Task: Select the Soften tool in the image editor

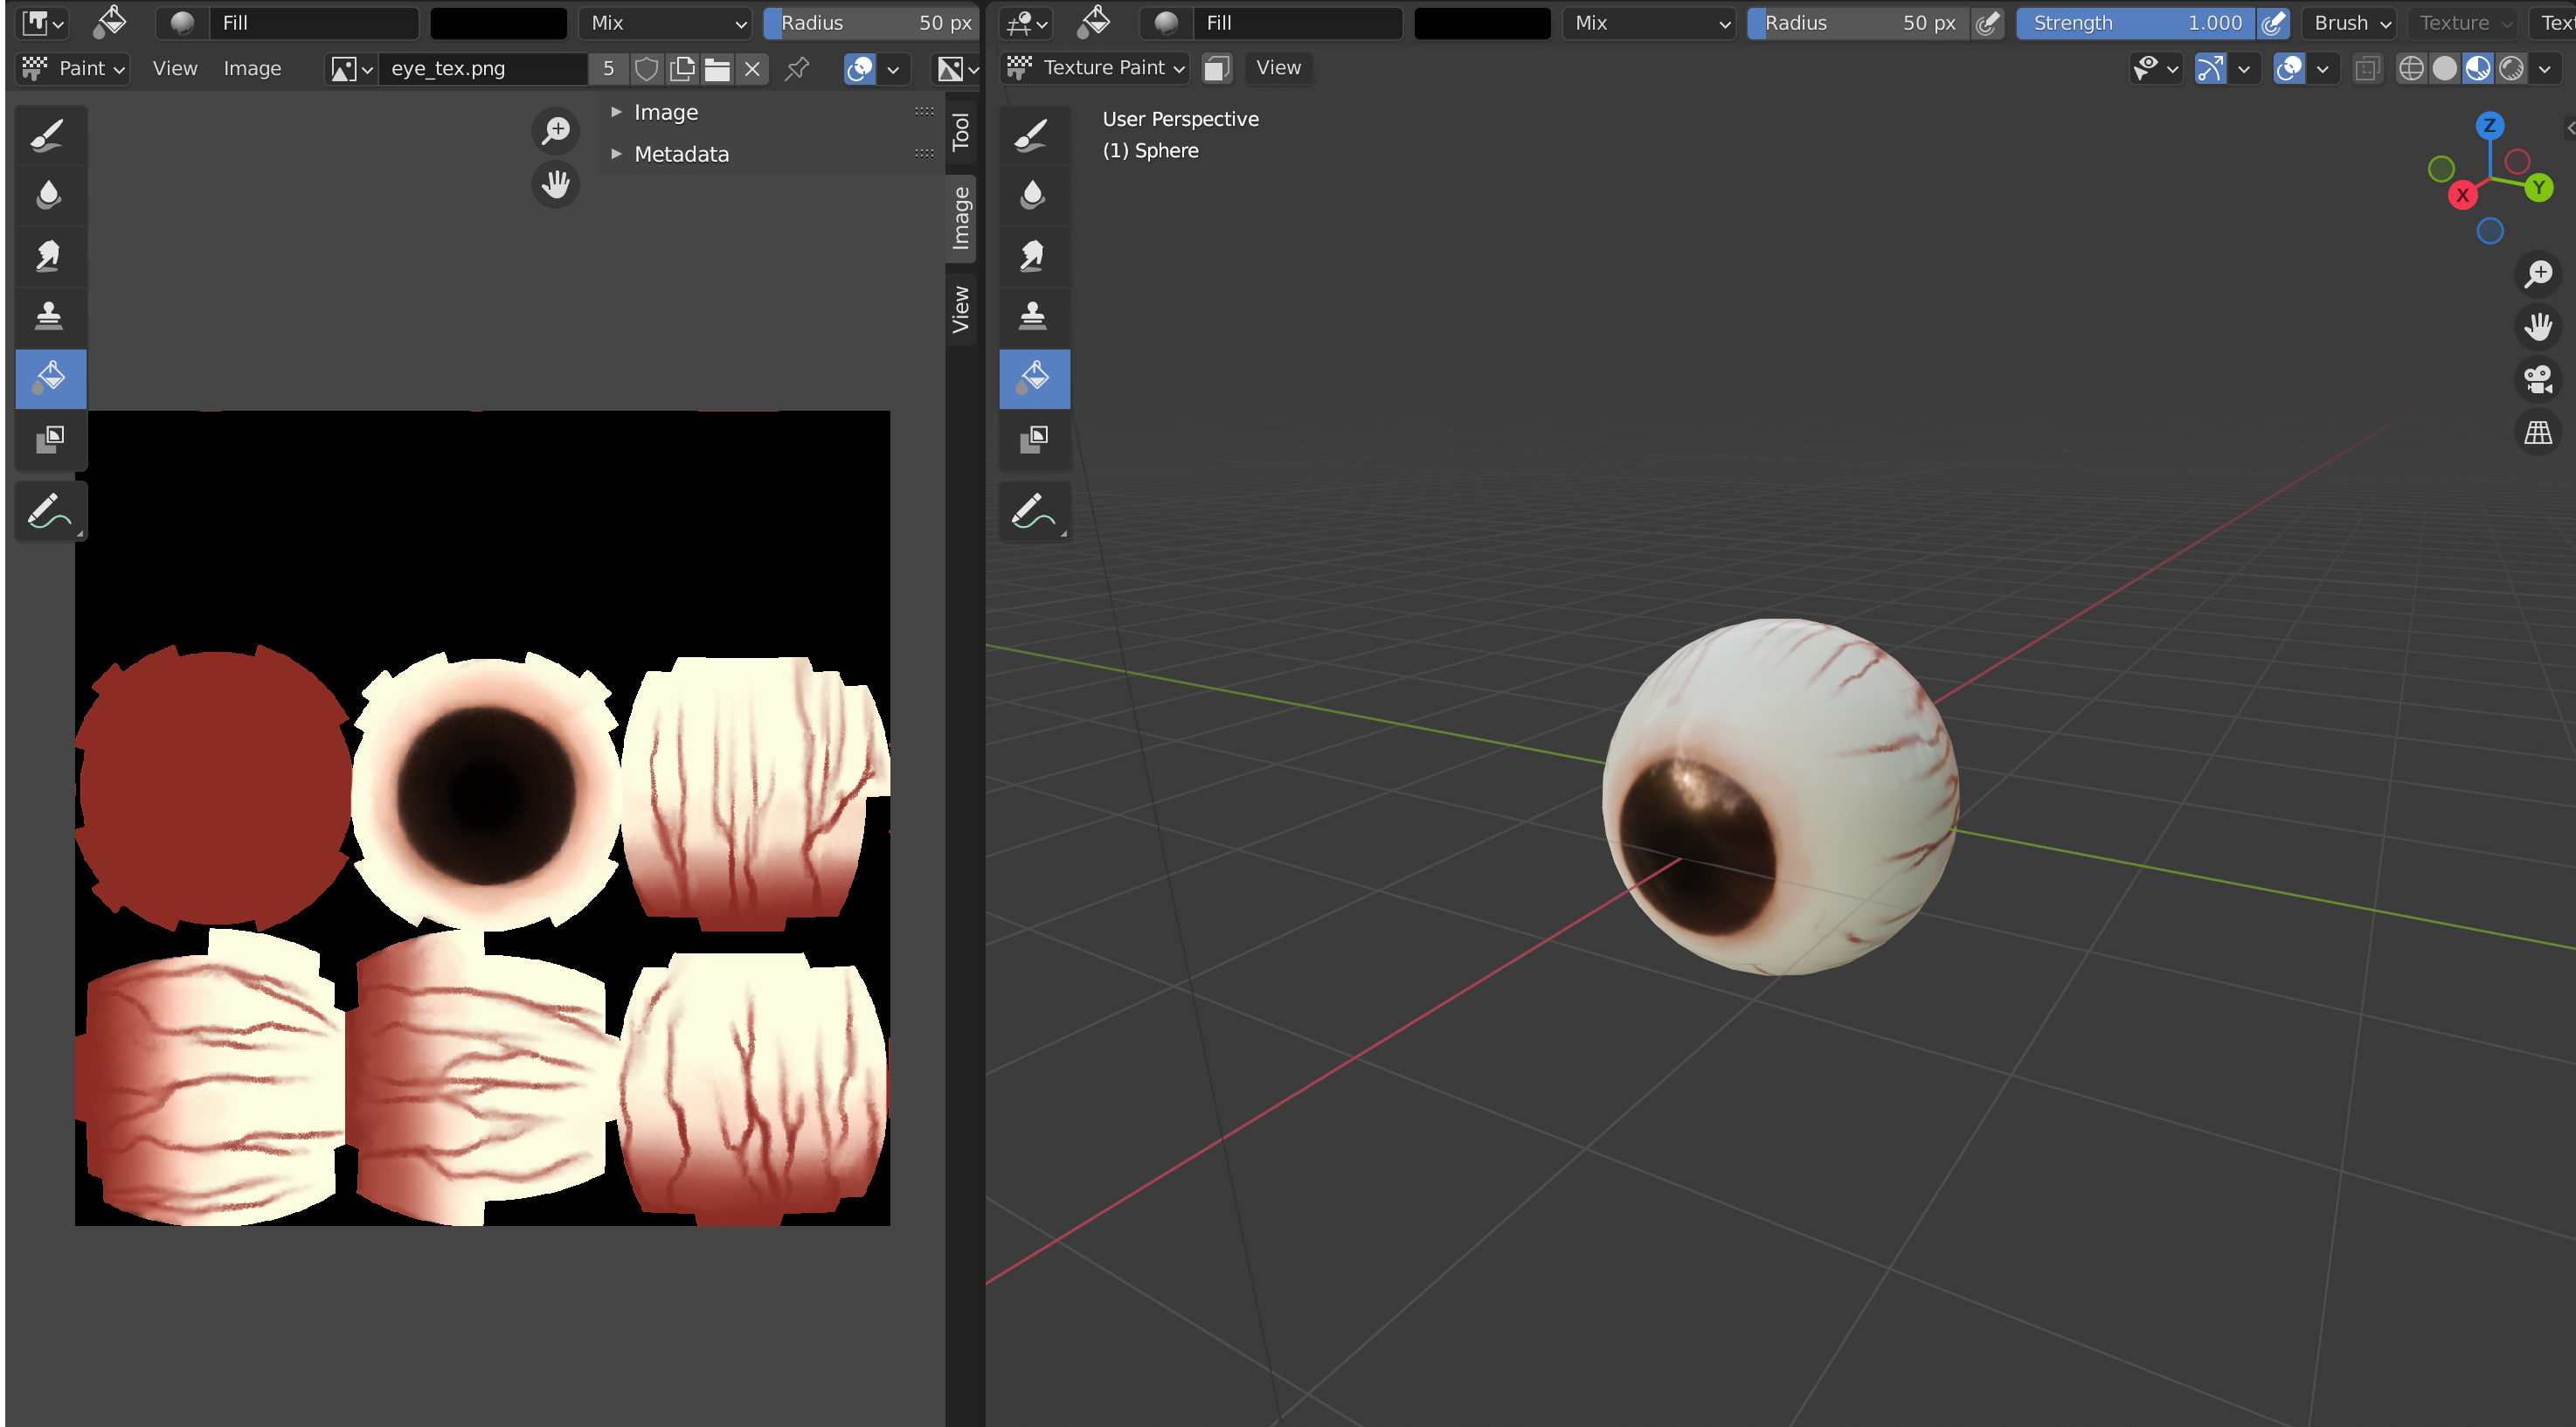Action: [49, 195]
